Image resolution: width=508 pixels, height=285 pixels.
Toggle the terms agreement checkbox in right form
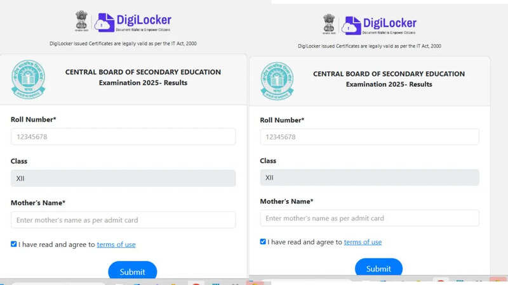point(263,242)
